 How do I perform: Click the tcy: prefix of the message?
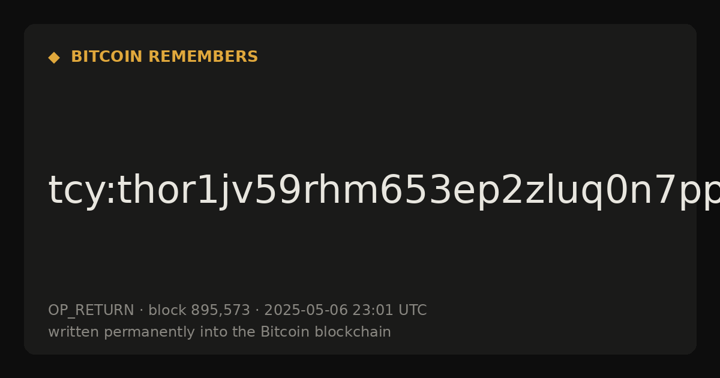click(x=82, y=191)
